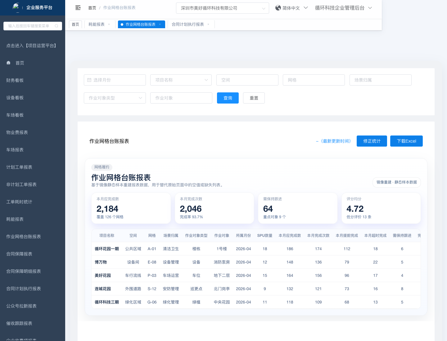
Task: Select 合同保障明细报表 in the sidebar
Action: pos(24,271)
